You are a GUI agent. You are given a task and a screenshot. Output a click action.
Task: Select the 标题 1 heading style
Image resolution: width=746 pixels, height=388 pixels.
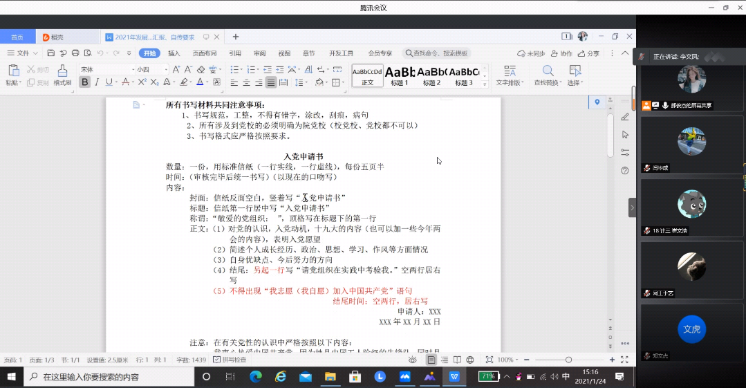[400, 75]
